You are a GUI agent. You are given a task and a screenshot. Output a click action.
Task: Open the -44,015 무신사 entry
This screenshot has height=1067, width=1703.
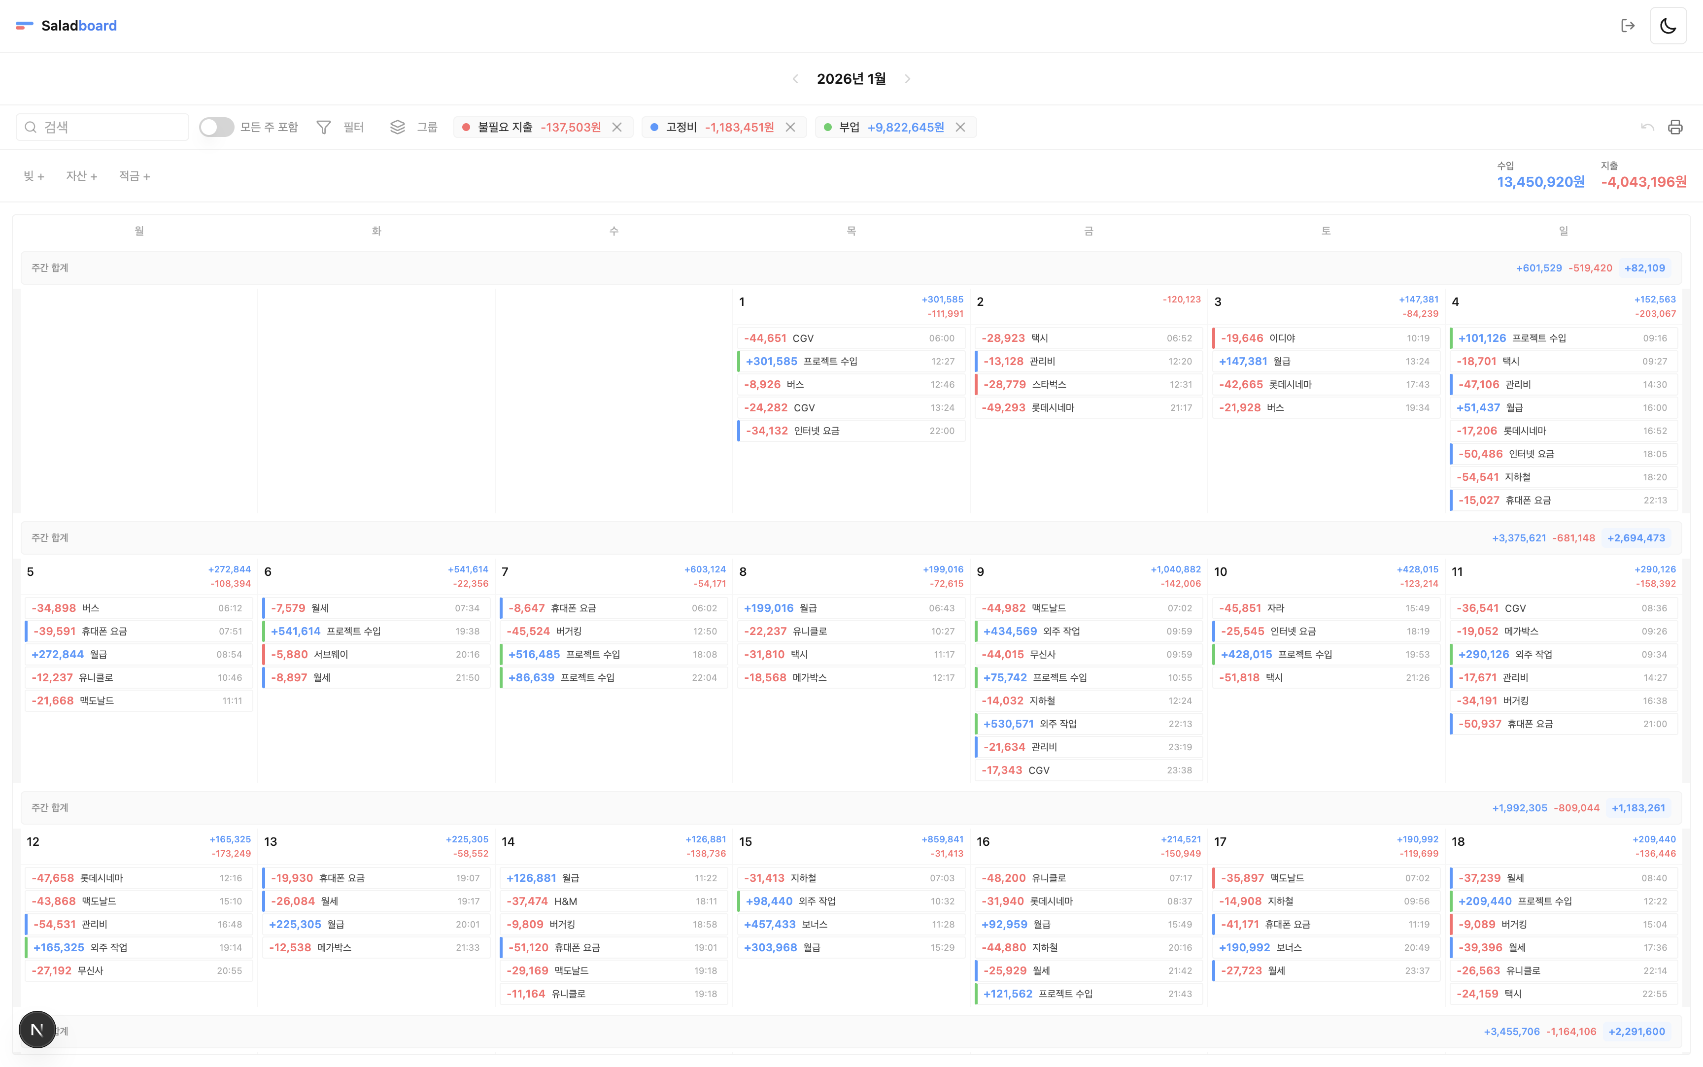click(1089, 655)
